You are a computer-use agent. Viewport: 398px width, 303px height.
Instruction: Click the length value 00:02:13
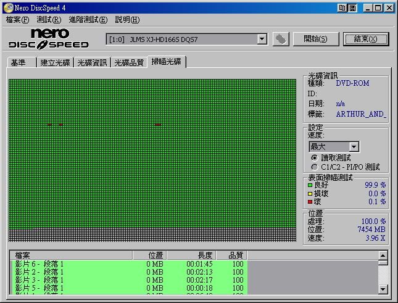[199, 272]
